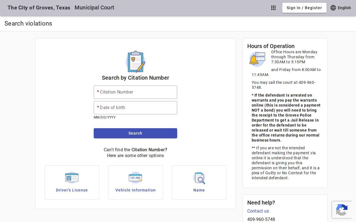Choose the Name search option
The width and height of the screenshot is (356, 222).
[199, 183]
